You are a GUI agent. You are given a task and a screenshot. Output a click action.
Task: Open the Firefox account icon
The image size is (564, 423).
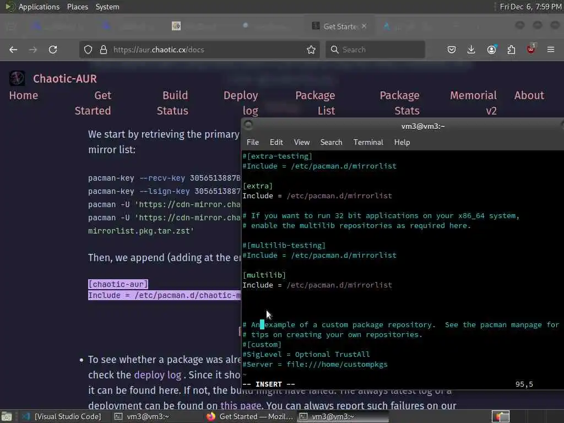click(492, 50)
